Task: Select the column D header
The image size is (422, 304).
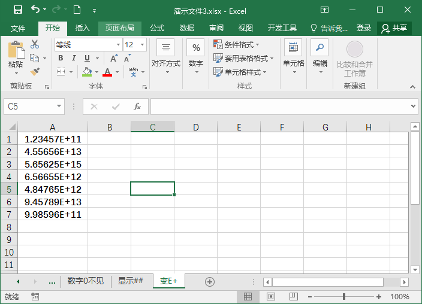Action: (x=195, y=127)
